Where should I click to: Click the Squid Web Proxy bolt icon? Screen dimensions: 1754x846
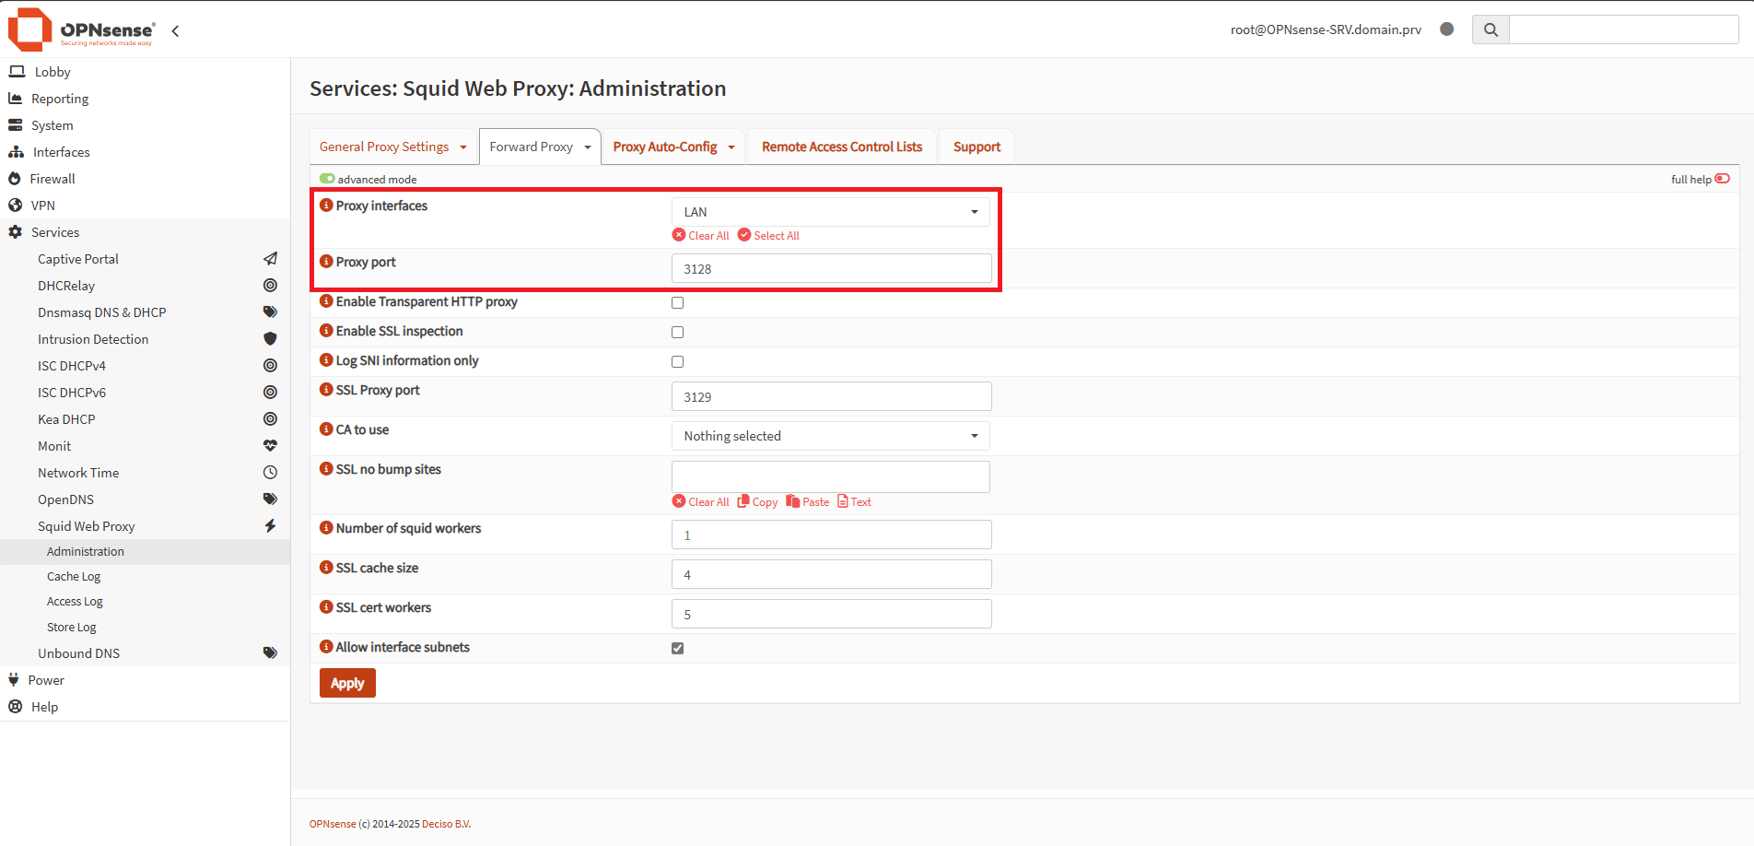click(270, 526)
